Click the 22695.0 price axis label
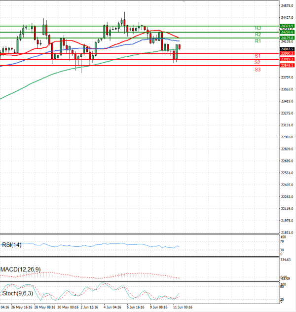This screenshot has height=312, width=296. (287, 161)
